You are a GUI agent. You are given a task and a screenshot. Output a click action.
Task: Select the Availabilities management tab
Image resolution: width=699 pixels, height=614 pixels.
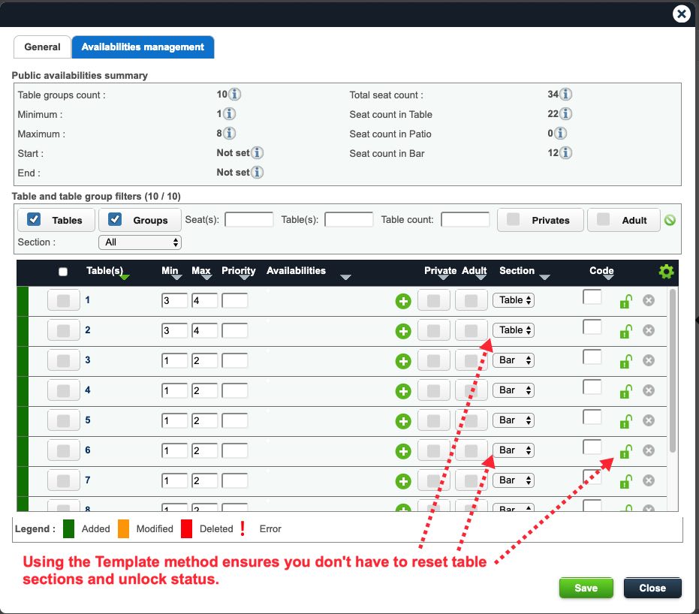click(x=143, y=47)
